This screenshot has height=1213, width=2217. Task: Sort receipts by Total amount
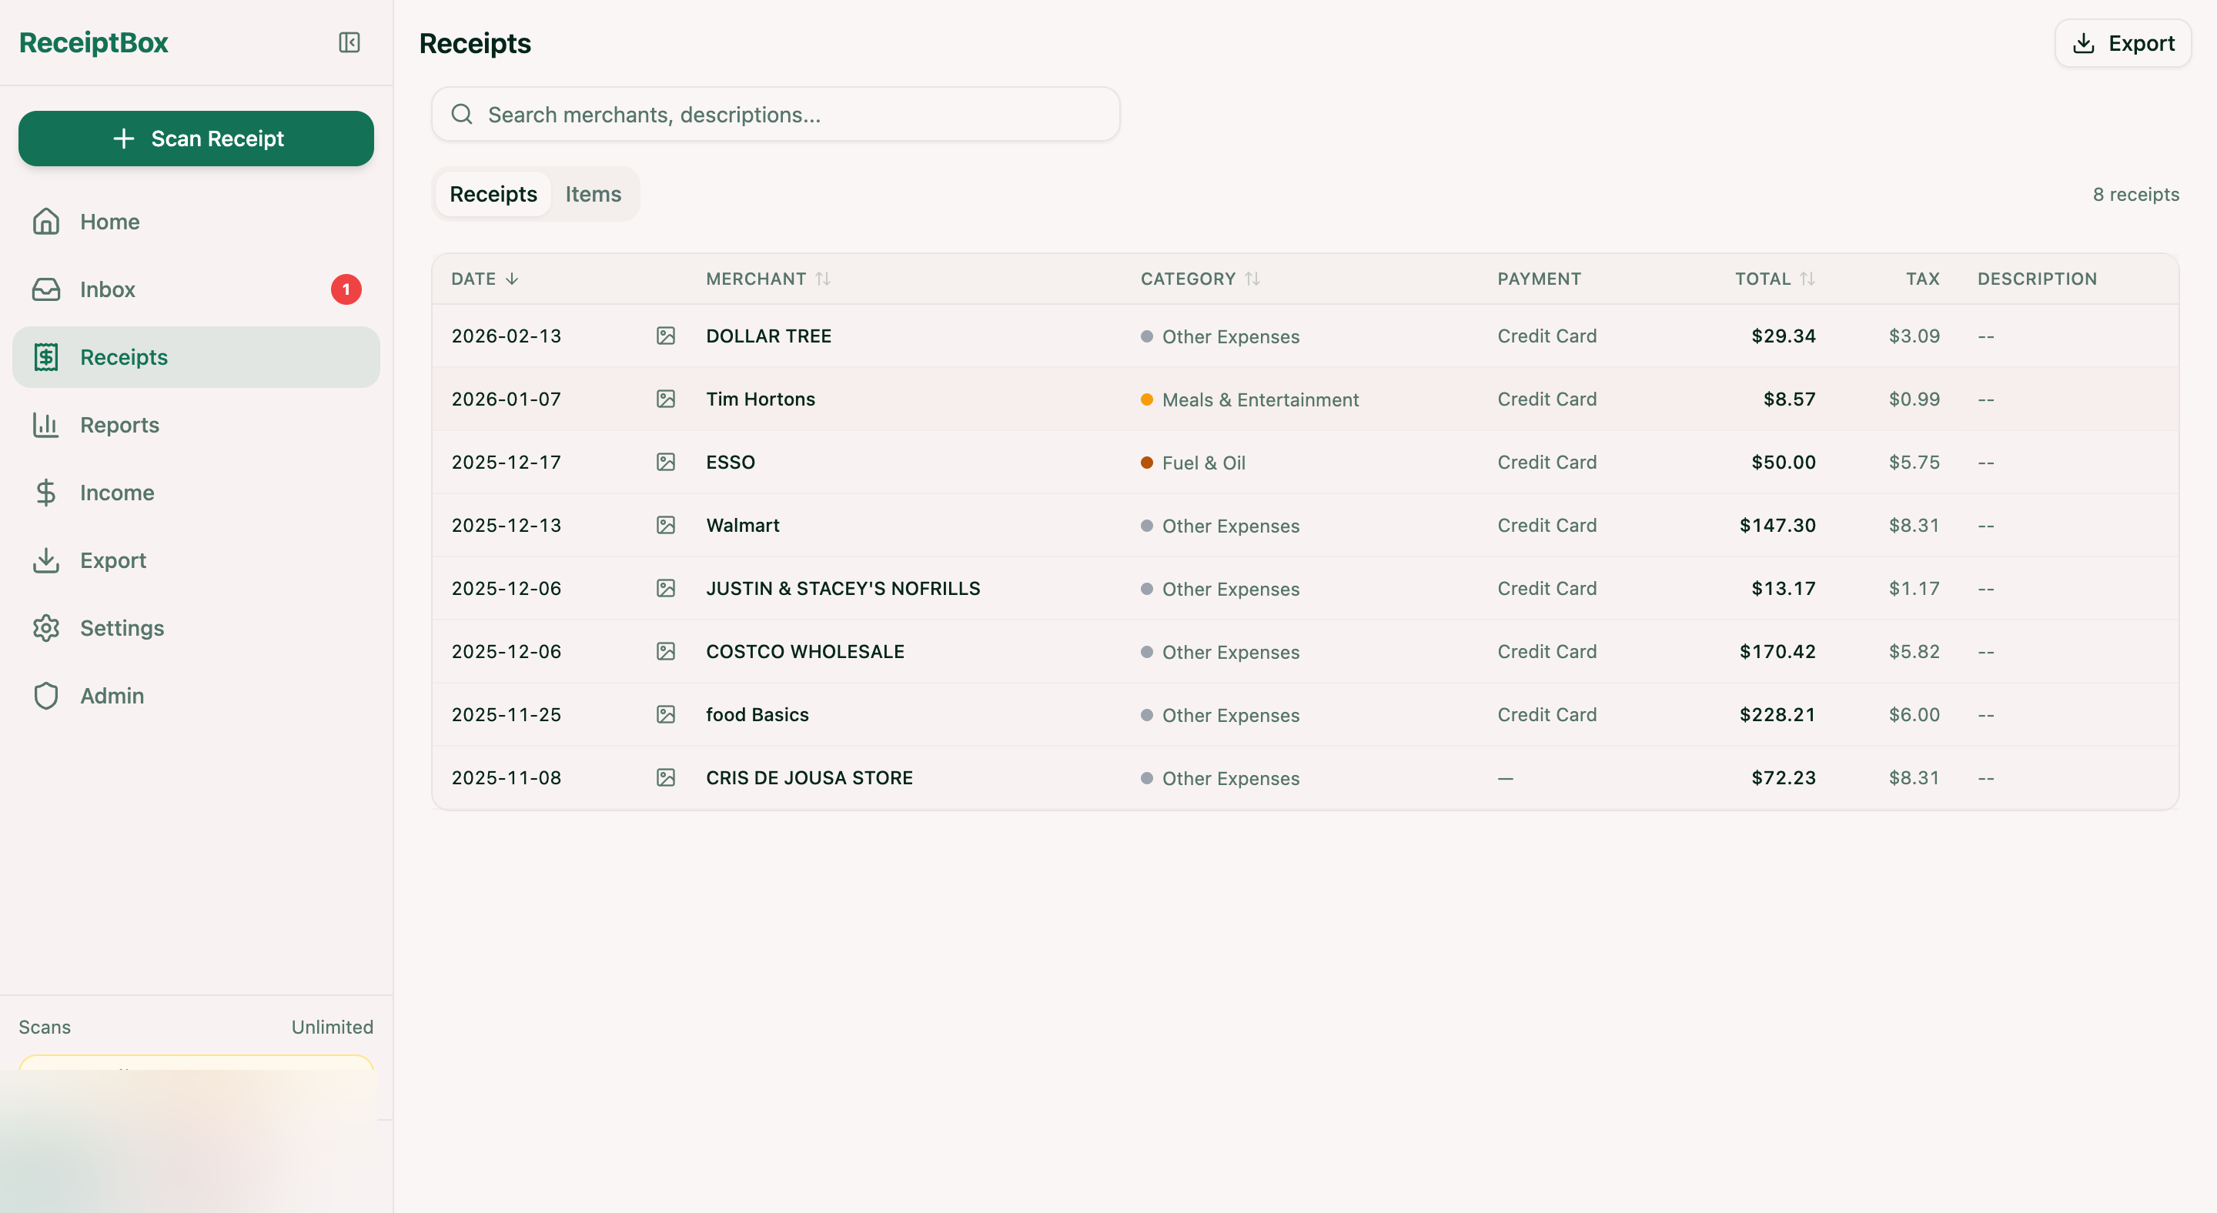point(1774,279)
